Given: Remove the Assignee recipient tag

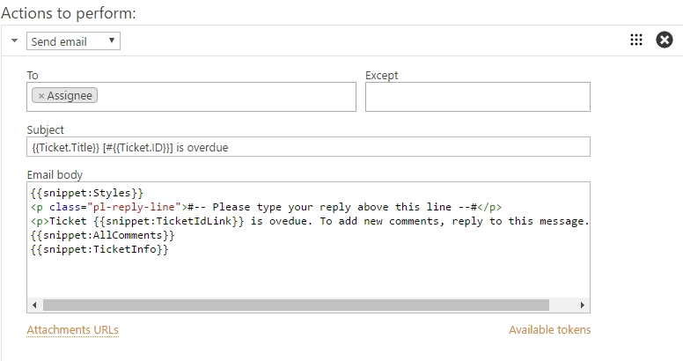Looking at the screenshot, I should pos(41,96).
